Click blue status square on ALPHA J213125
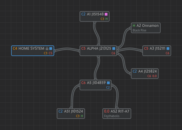This screenshot has width=182, height=130. pos(114,49)
